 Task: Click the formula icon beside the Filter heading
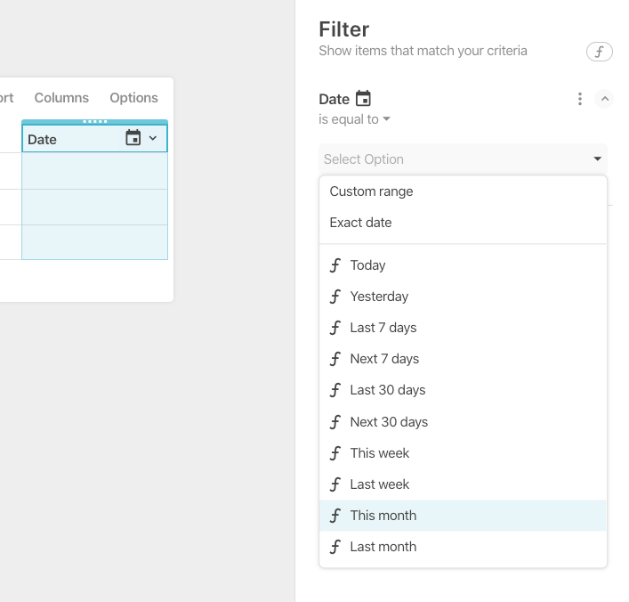pyautogui.click(x=599, y=52)
